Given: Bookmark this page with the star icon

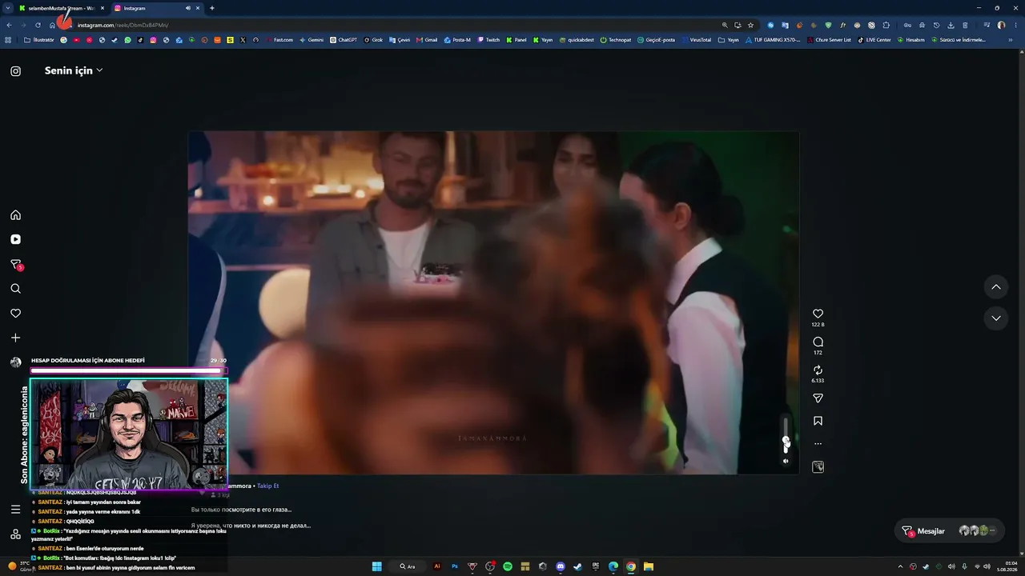Looking at the screenshot, I should 750,25.
